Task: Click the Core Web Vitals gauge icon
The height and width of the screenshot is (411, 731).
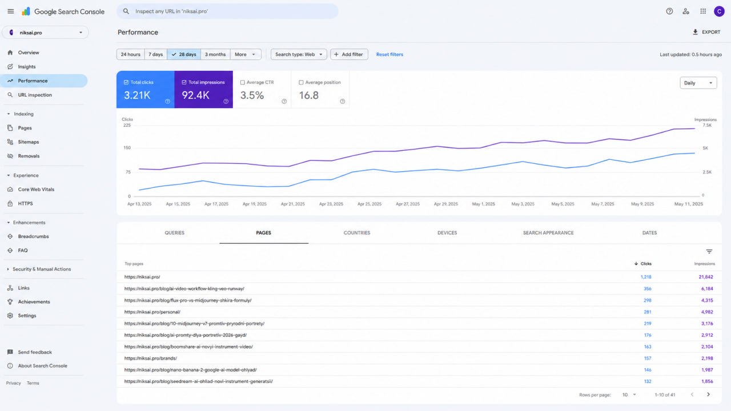Action: click(x=10, y=189)
